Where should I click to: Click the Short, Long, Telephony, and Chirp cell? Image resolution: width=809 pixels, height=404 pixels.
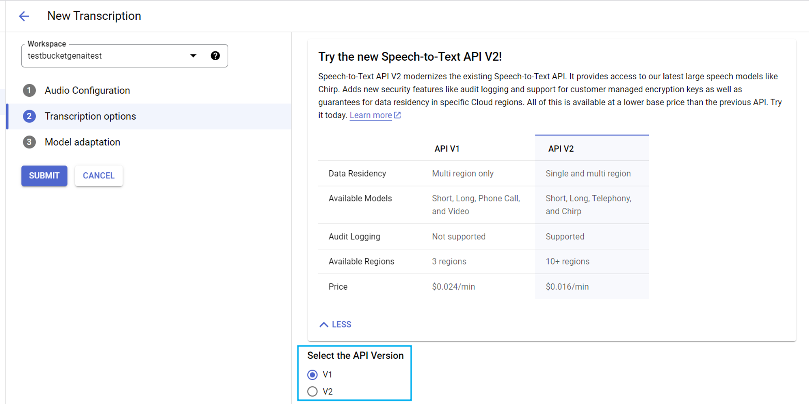pyautogui.click(x=588, y=205)
